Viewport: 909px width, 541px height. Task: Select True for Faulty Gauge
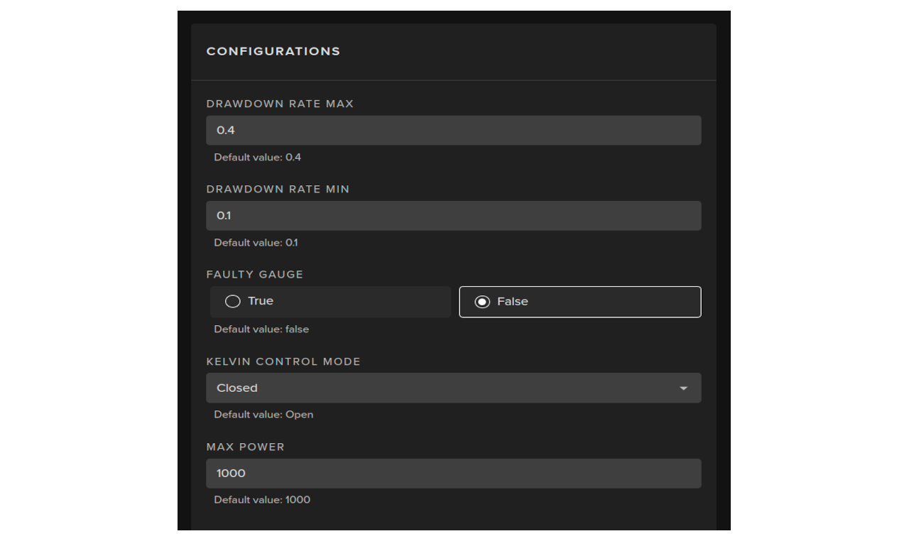click(x=330, y=302)
